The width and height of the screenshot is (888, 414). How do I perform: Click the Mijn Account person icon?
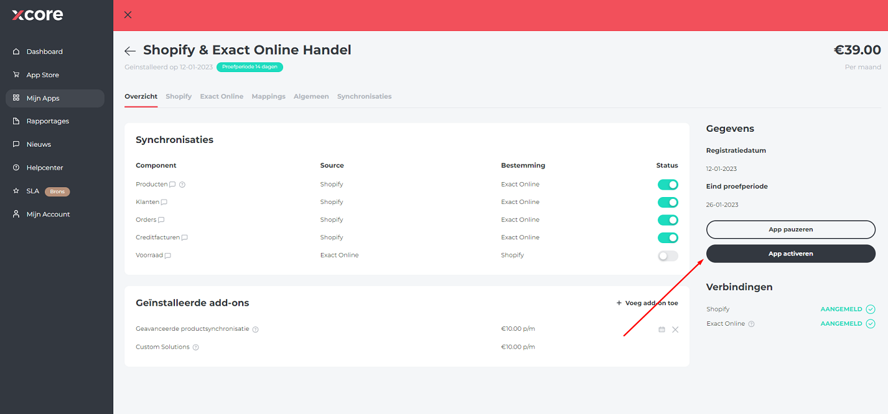point(16,214)
